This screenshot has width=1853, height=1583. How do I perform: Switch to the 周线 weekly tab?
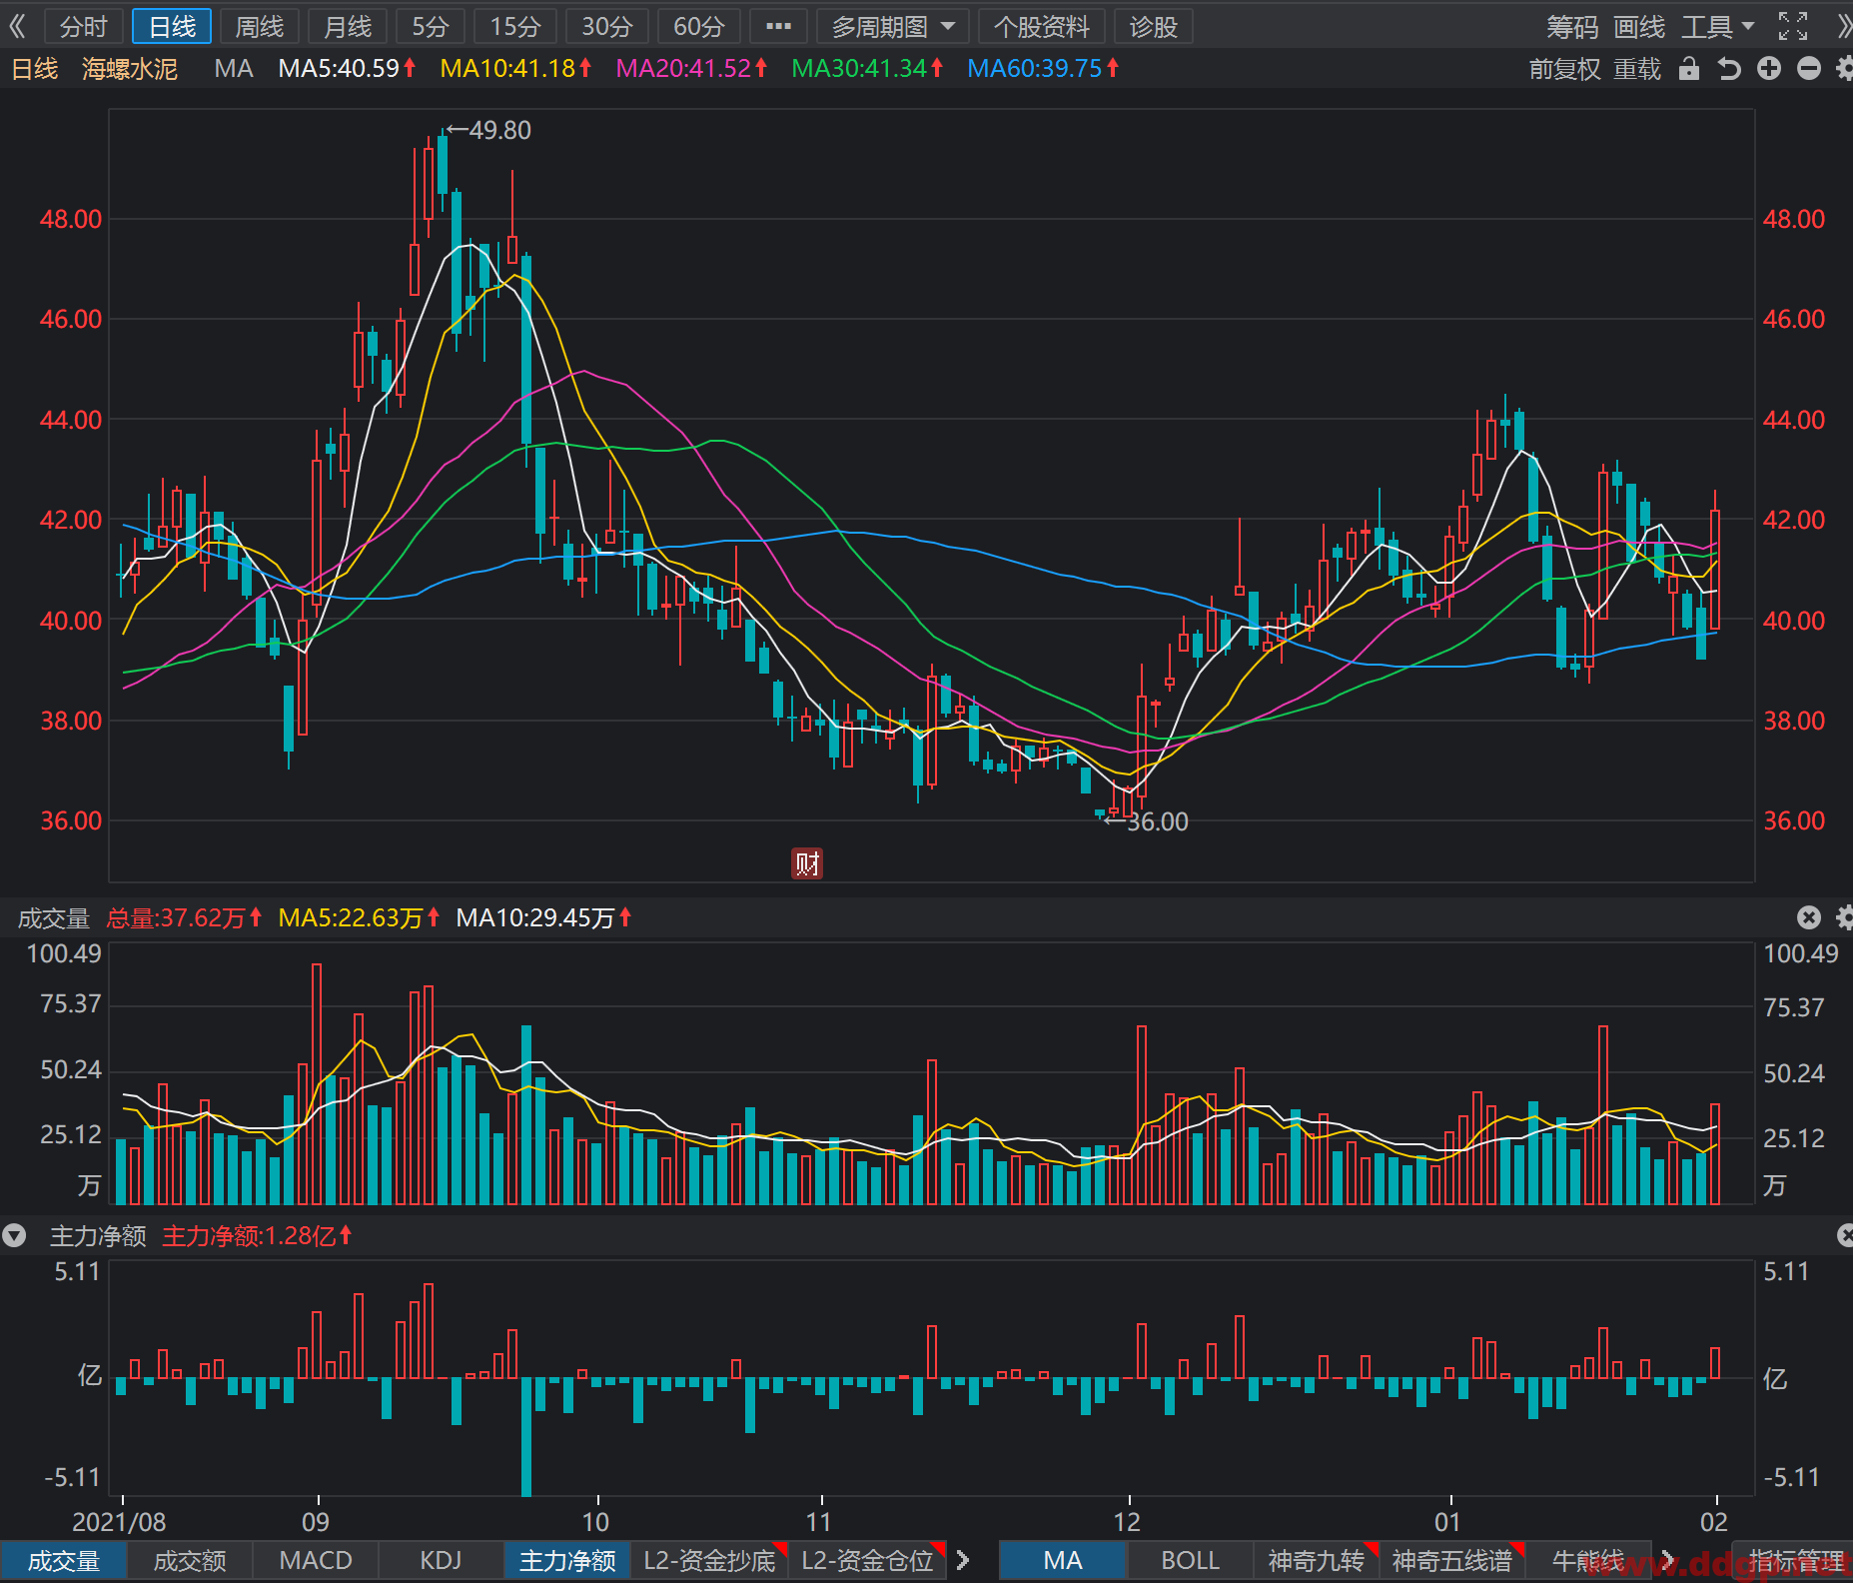pos(260,27)
